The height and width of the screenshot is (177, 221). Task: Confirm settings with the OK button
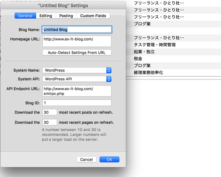pos(109,159)
